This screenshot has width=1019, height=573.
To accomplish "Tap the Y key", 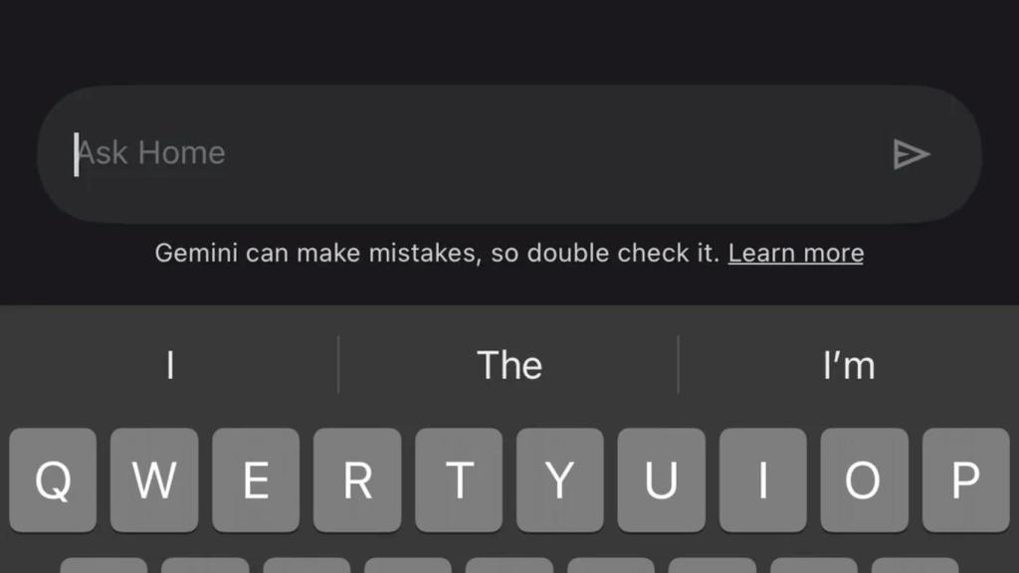I will [560, 480].
